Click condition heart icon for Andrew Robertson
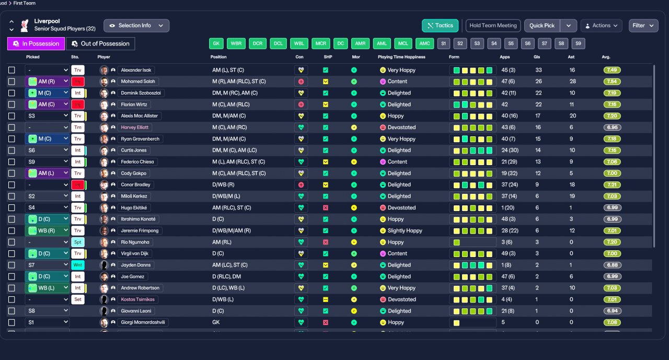Viewport: 669px width, 360px height. click(x=301, y=288)
